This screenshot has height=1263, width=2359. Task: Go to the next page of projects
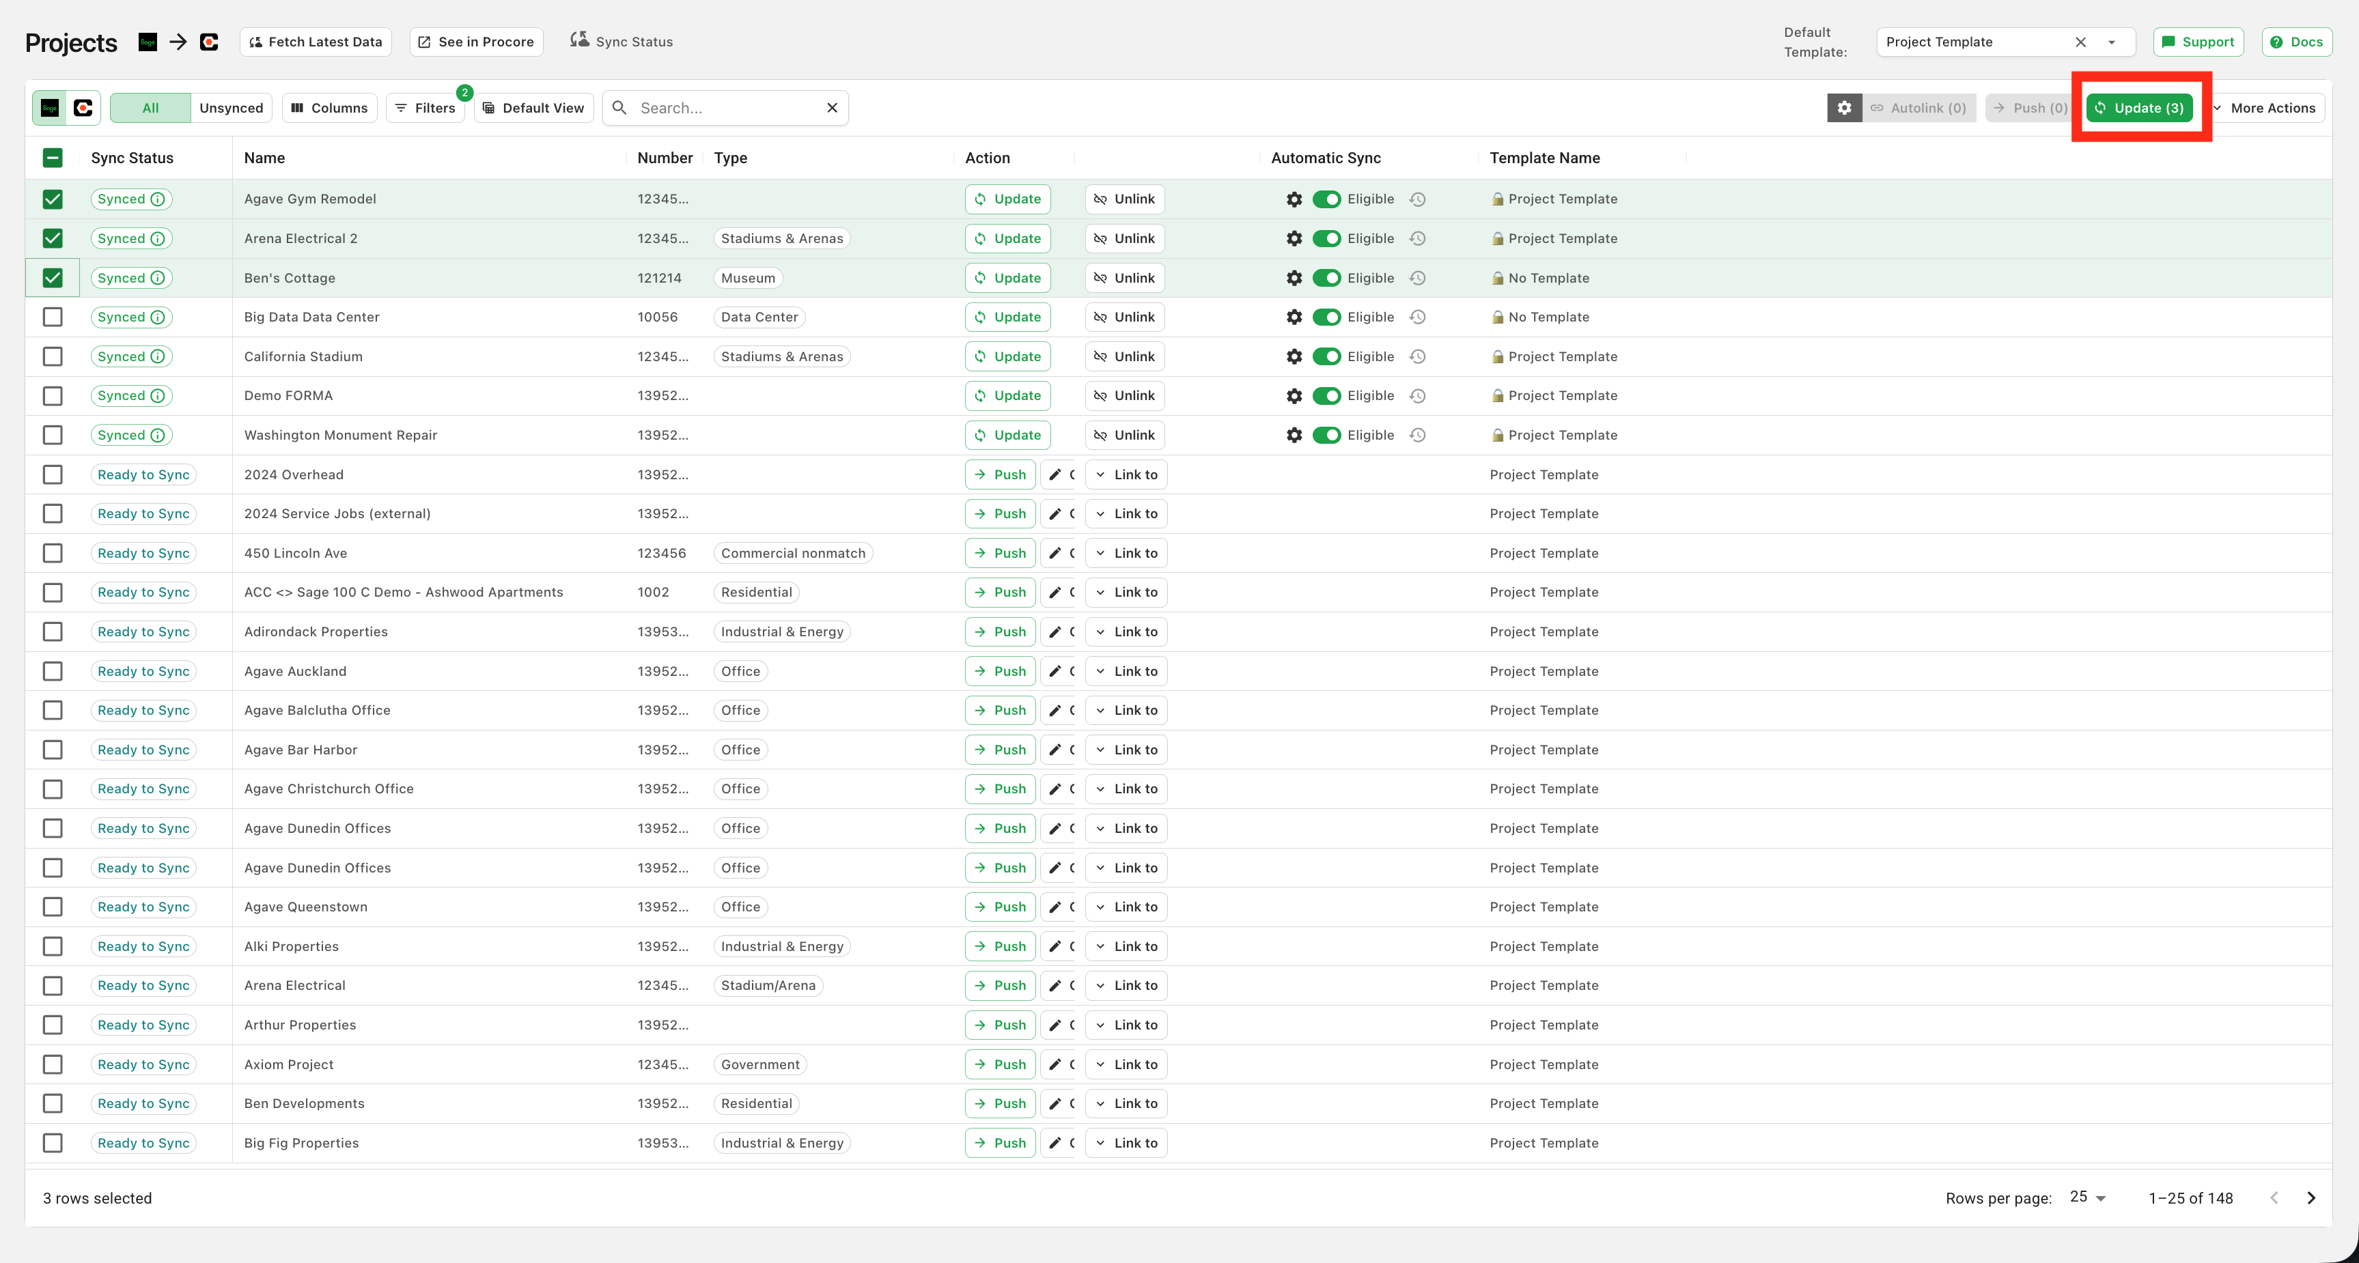(2311, 1198)
